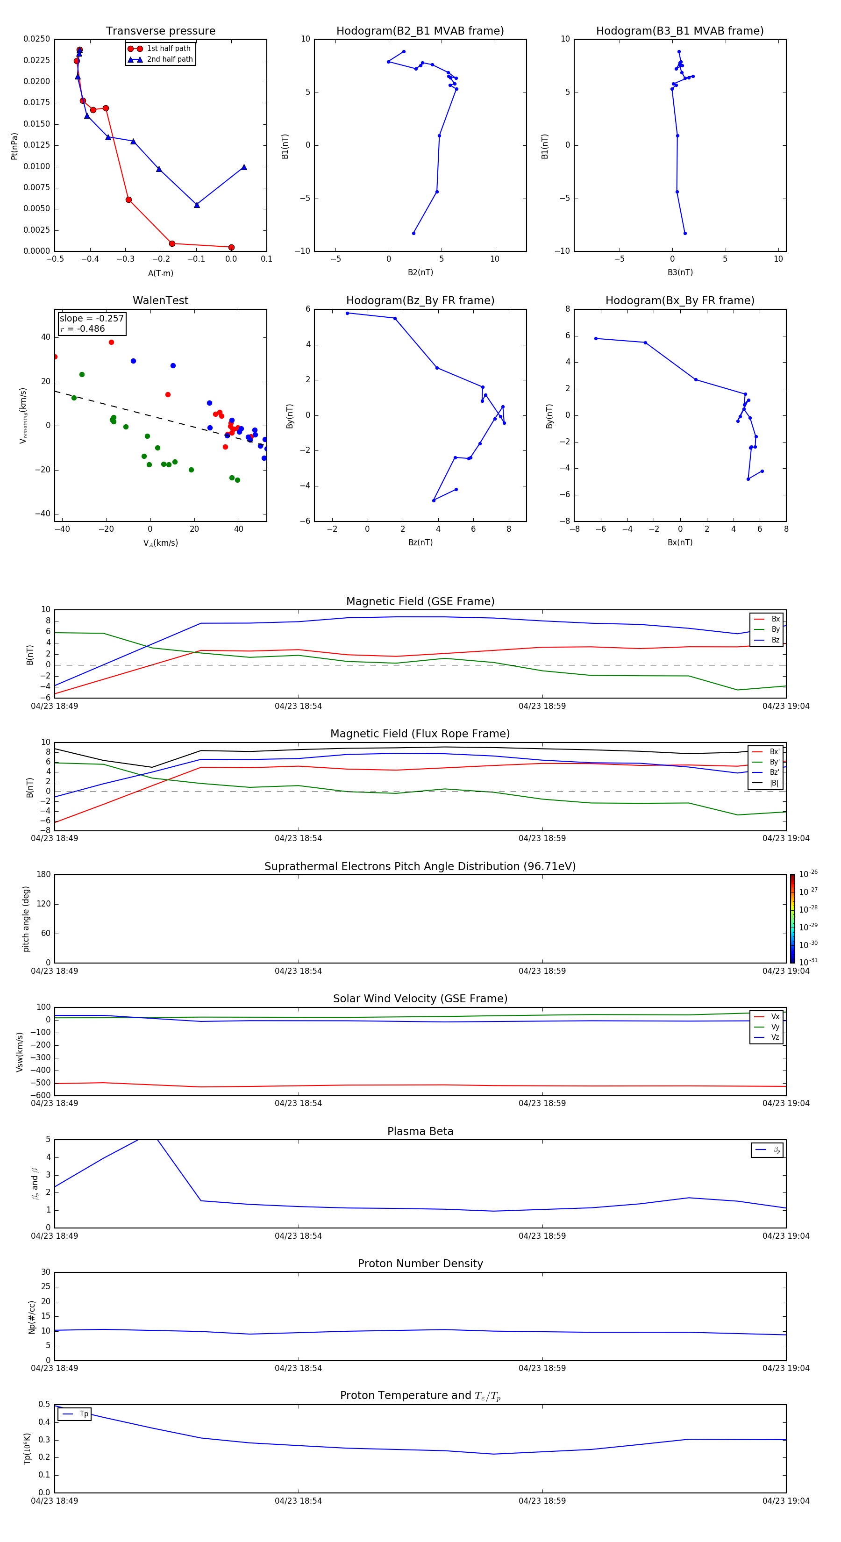Click '04/23 18:54' tick under GSE magnetic field

point(298,707)
